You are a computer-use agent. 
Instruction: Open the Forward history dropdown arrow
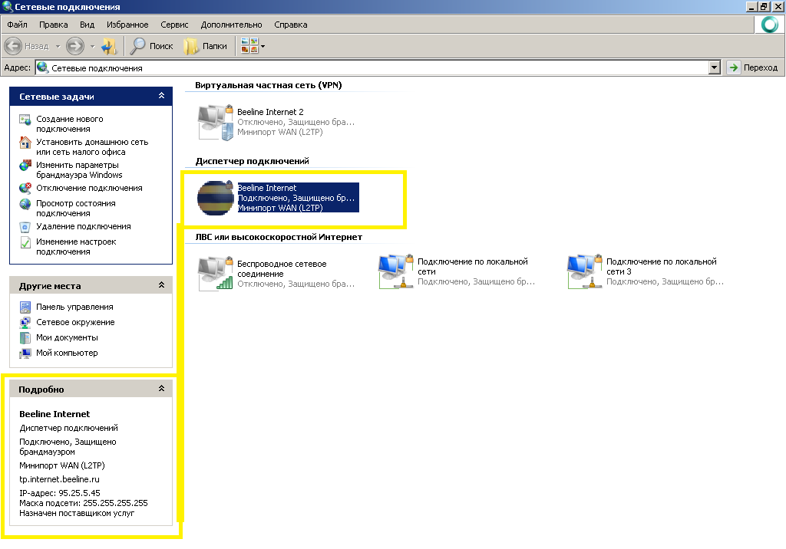point(92,47)
